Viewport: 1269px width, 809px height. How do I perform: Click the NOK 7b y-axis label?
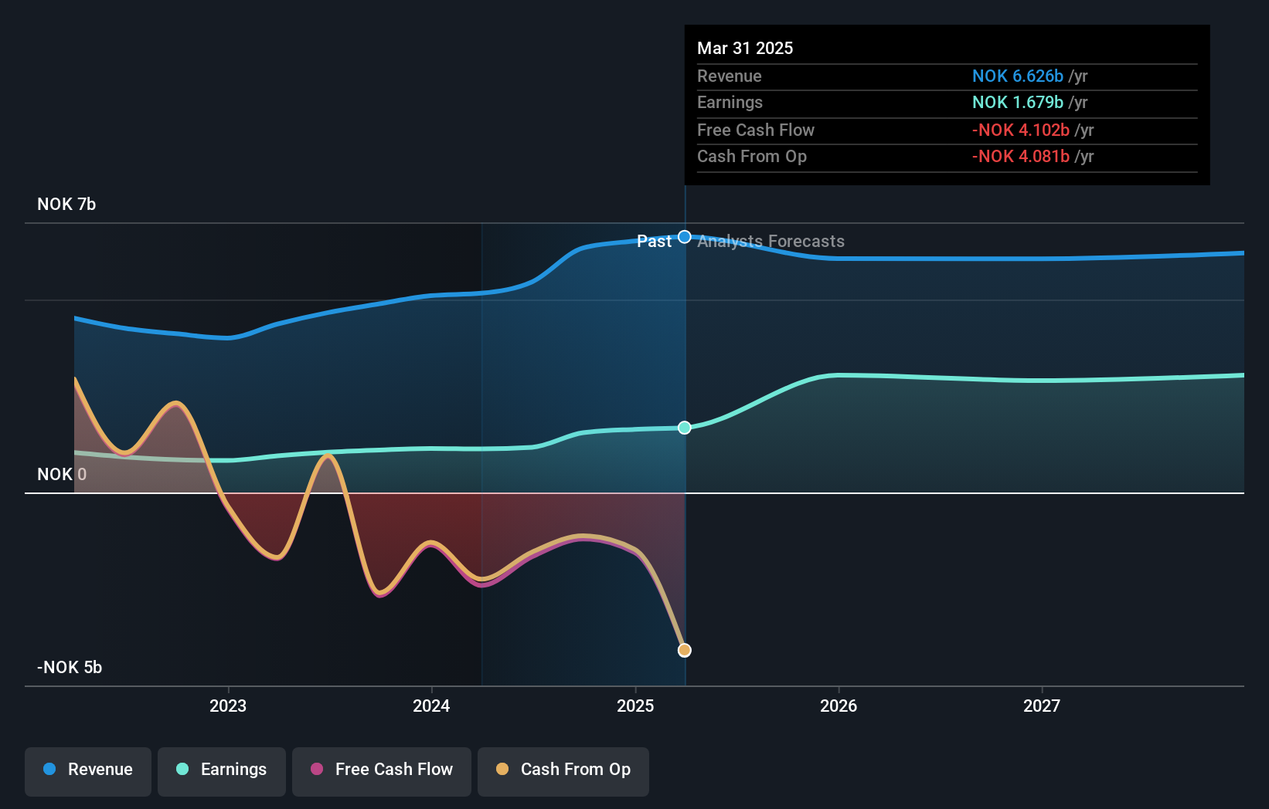coord(66,205)
